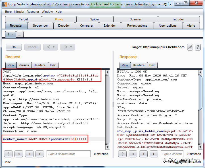
Task: Click the Response vertical scrollbar thumb
Action: click(x=200, y=93)
